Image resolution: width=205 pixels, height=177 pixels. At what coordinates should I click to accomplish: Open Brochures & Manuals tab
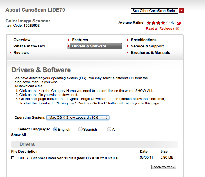[150, 53]
